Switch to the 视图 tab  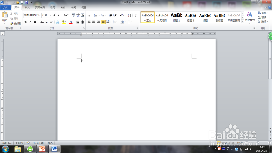[x=84, y=7]
